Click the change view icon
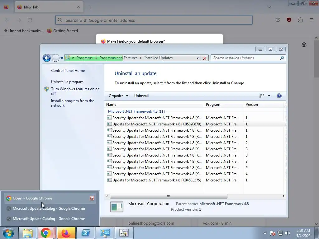 coord(261,96)
